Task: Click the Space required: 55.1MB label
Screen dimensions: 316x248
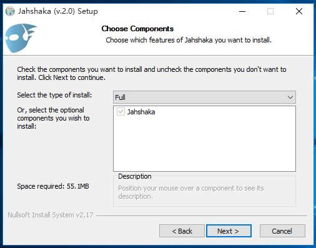Action: [x=53, y=186]
